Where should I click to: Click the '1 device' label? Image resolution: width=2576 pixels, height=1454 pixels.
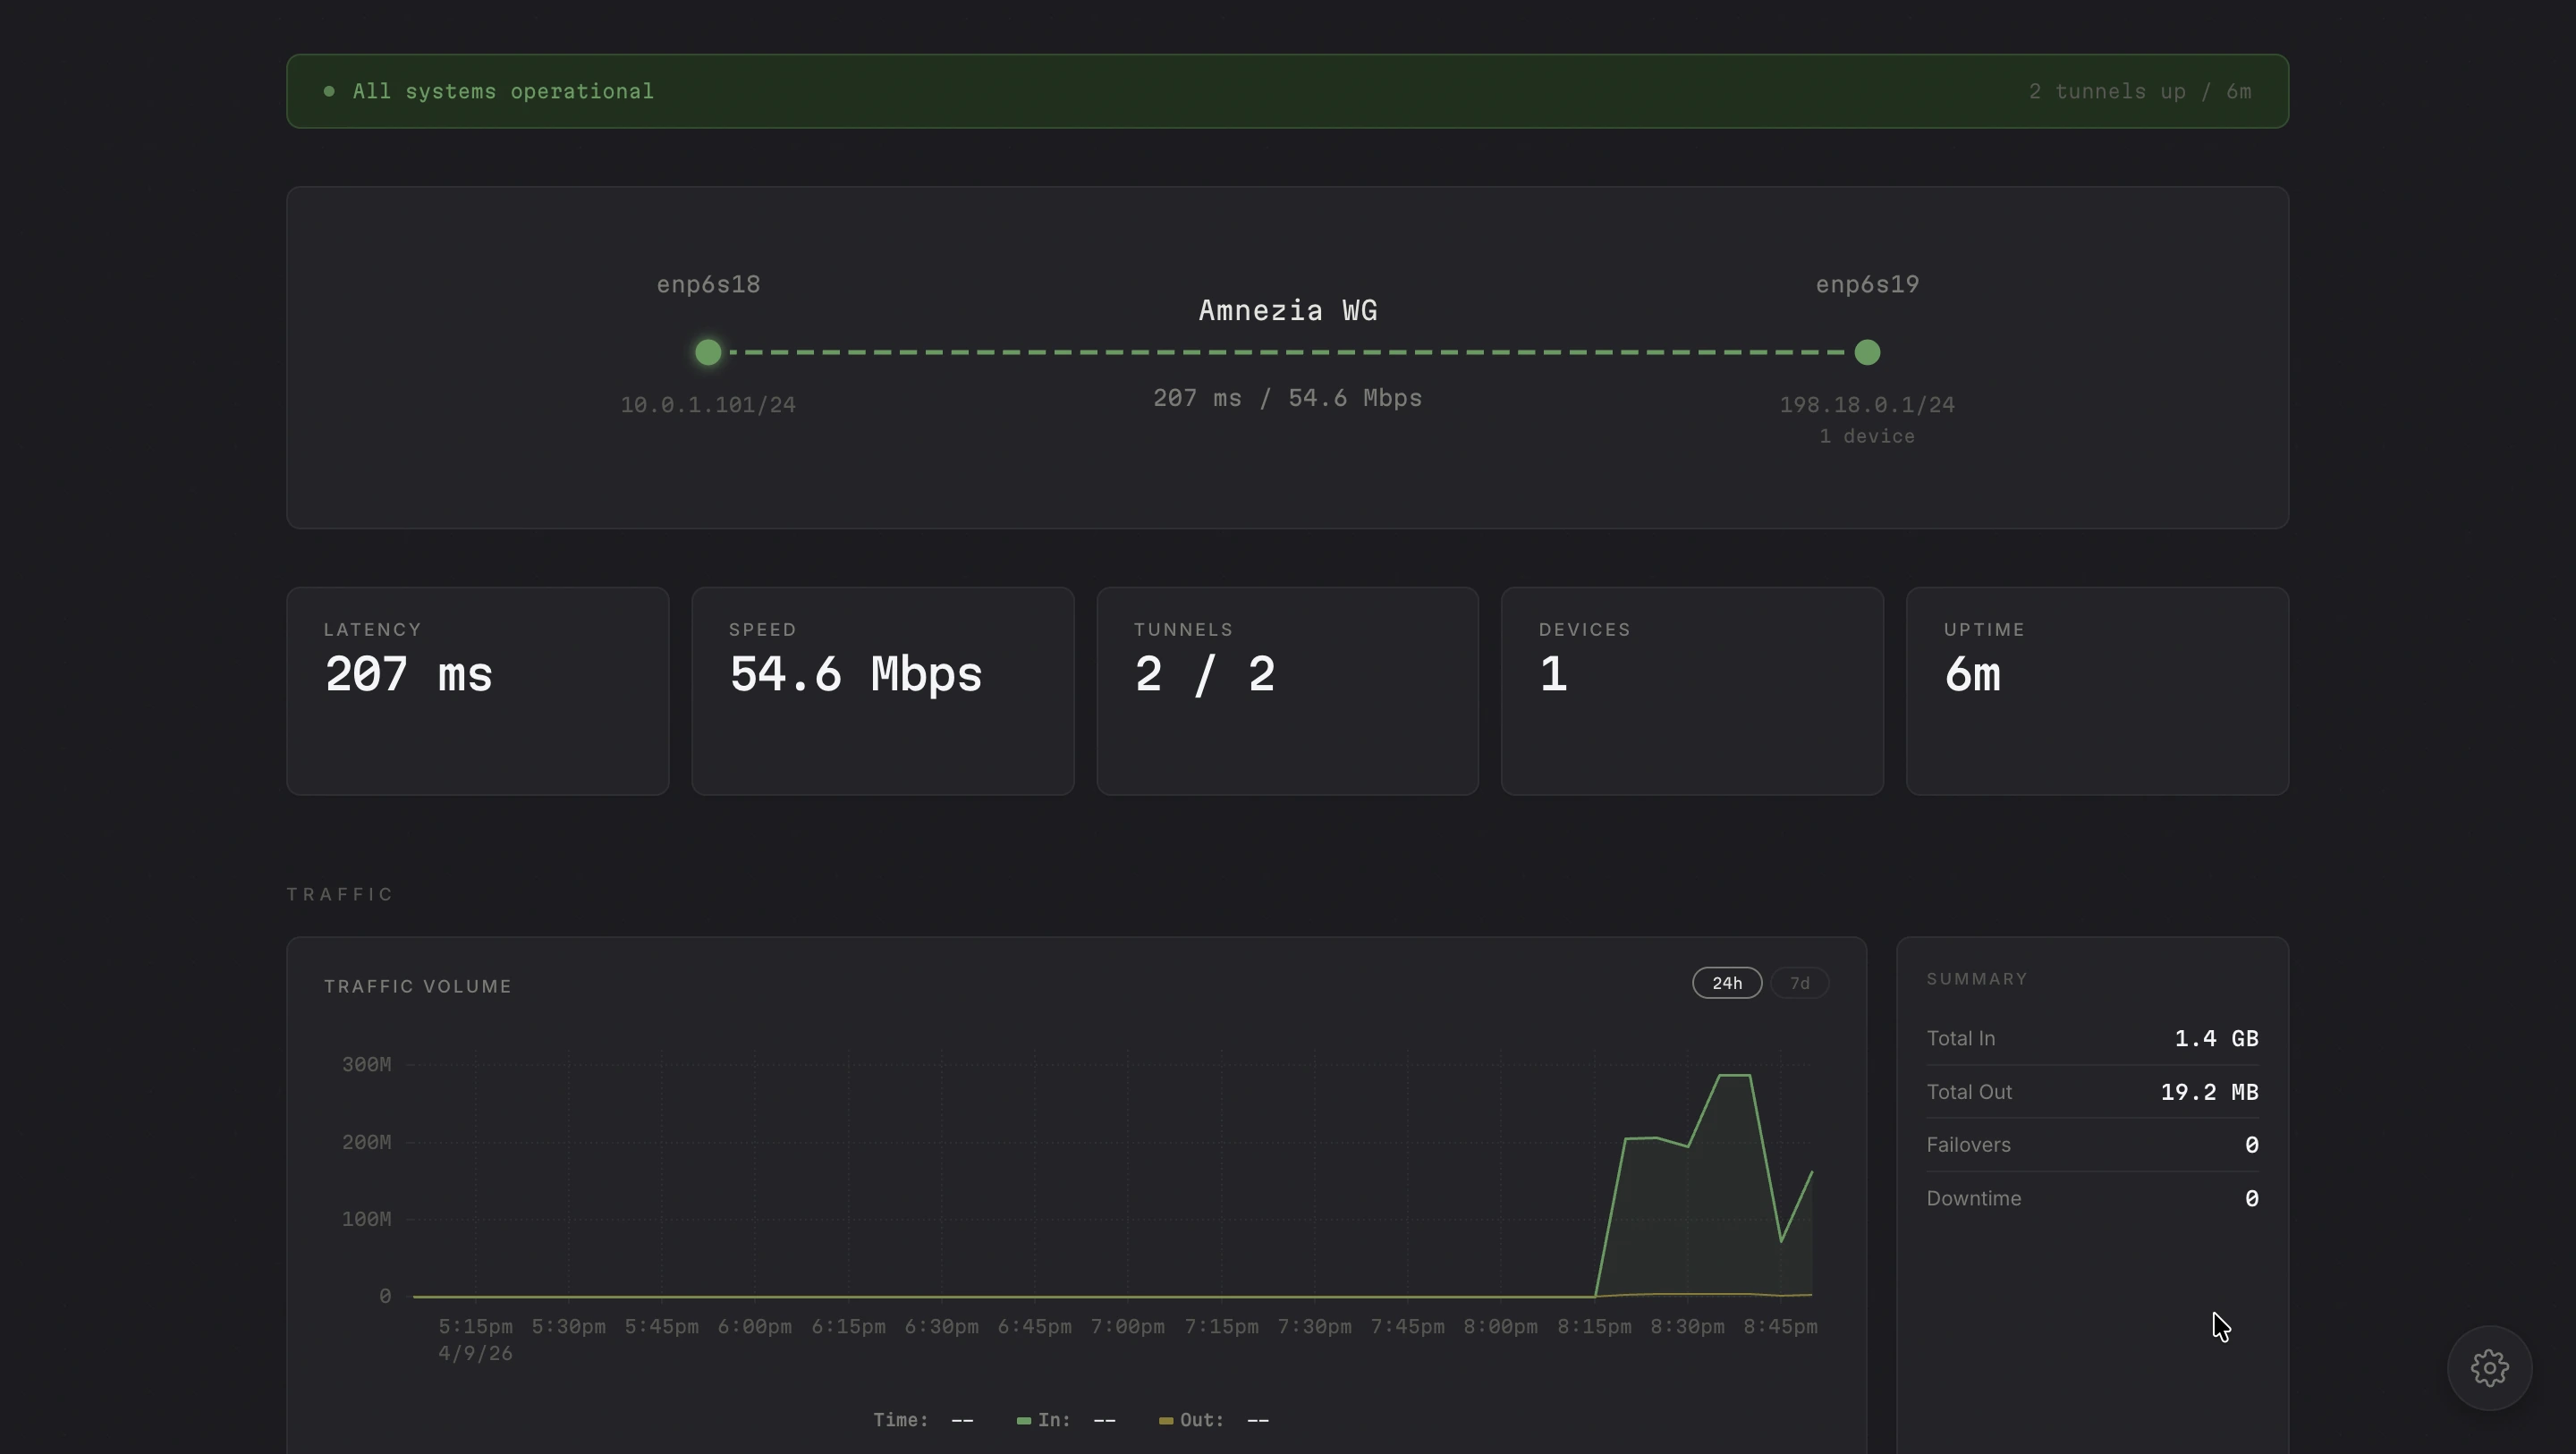pyautogui.click(x=1867, y=436)
